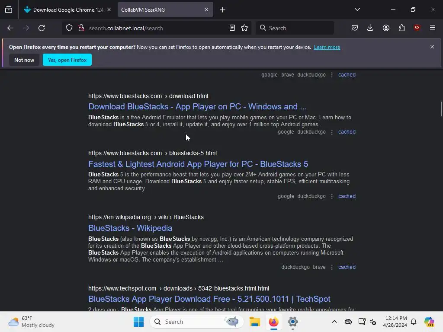443x332 pixels.
Task: Expand options dots for Wikipedia result
Action: coord(332,267)
